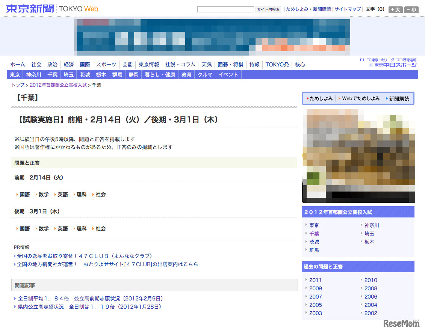Go to the 教育 section tab
The image size is (425, 332).
click(x=186, y=75)
